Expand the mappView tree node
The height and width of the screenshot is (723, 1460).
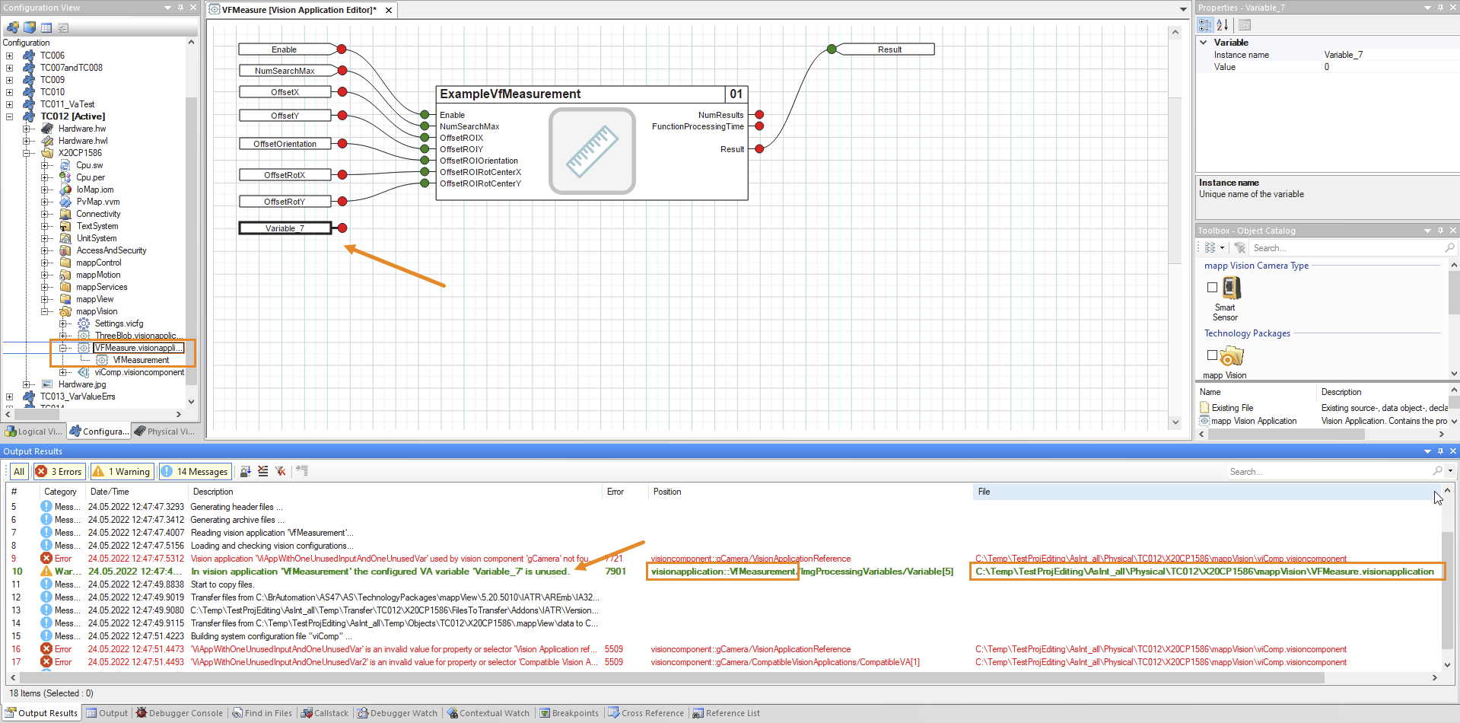click(x=46, y=299)
